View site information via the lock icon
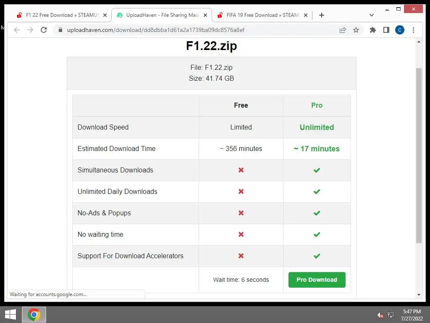Image resolution: width=430 pixels, height=323 pixels. click(60, 30)
